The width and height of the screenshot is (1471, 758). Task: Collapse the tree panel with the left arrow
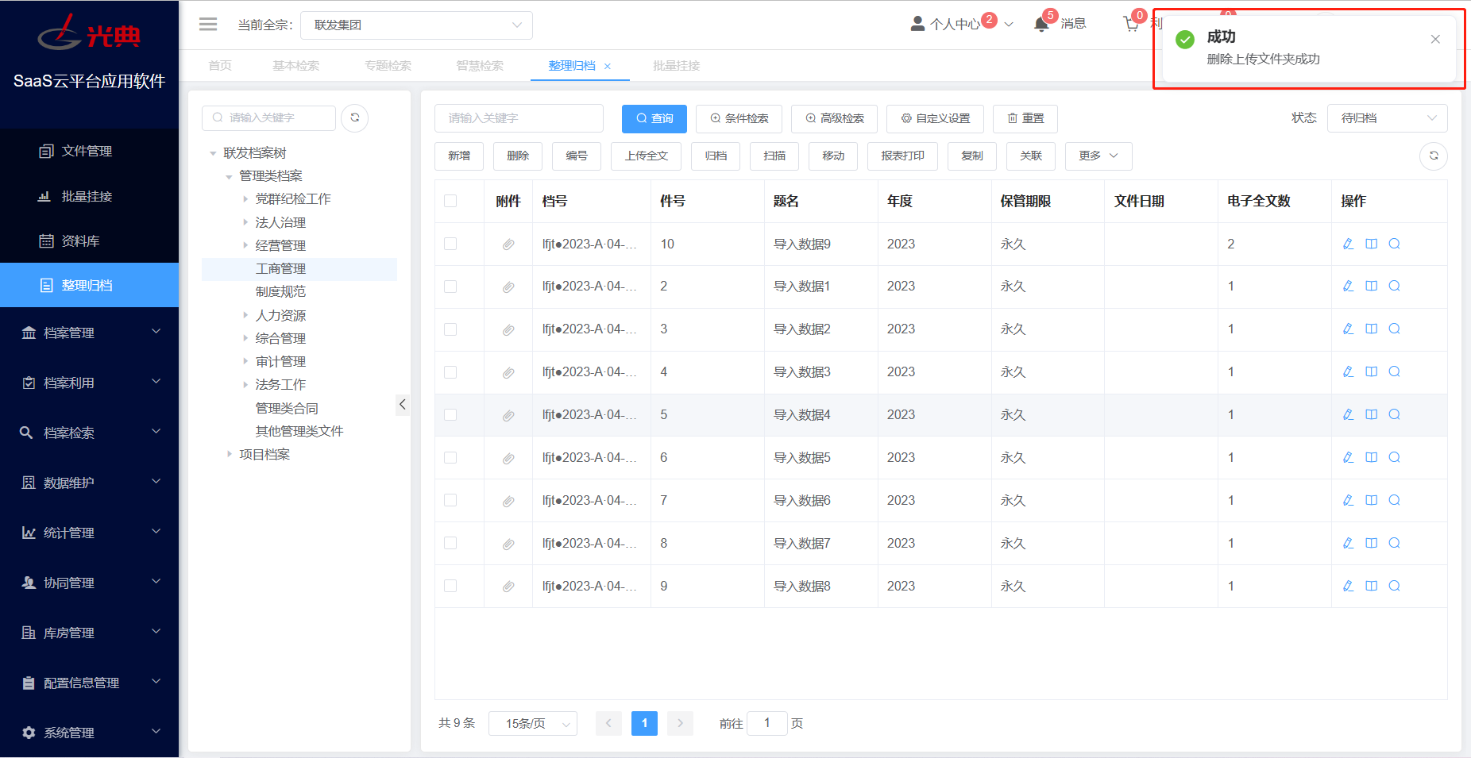pyautogui.click(x=403, y=405)
